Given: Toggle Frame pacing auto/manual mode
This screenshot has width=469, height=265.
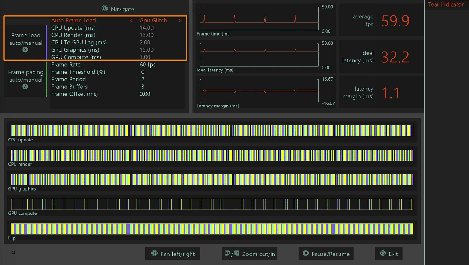Looking at the screenshot, I should pos(25,79).
